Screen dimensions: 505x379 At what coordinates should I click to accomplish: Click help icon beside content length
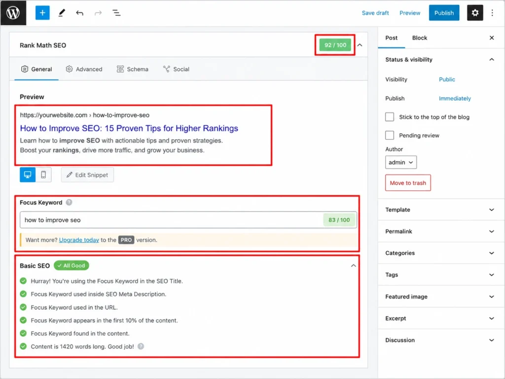[x=141, y=346]
